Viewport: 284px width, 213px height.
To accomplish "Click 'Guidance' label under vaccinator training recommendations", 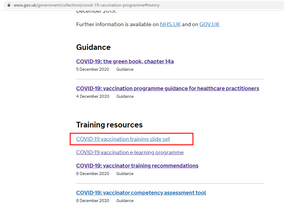I will click(125, 174).
